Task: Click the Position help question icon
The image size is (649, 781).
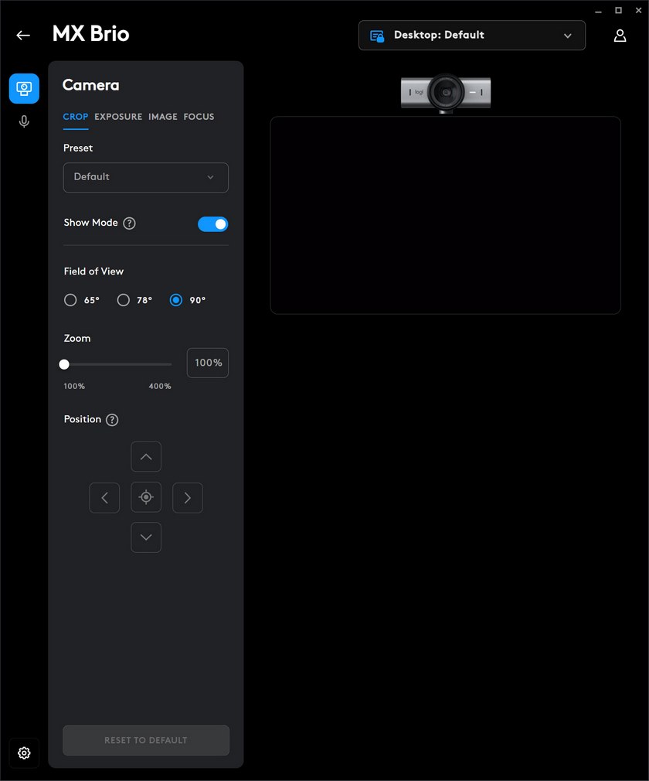Action: tap(112, 420)
